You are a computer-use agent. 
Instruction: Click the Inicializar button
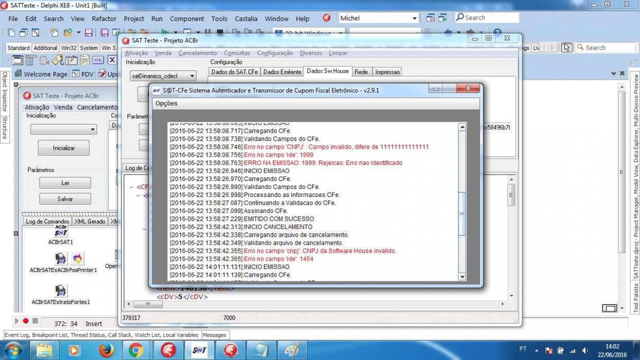click(x=64, y=148)
